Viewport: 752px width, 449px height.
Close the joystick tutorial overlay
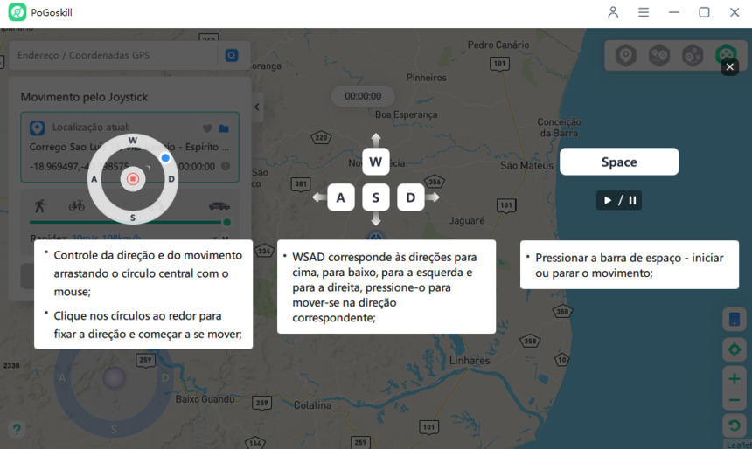click(x=729, y=67)
